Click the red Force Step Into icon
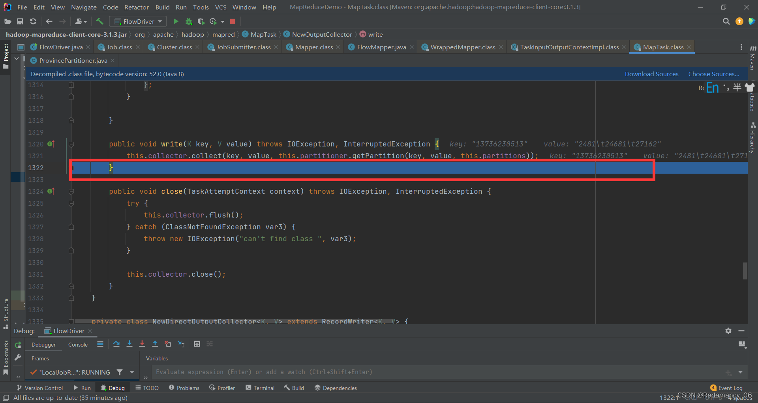 click(142, 344)
